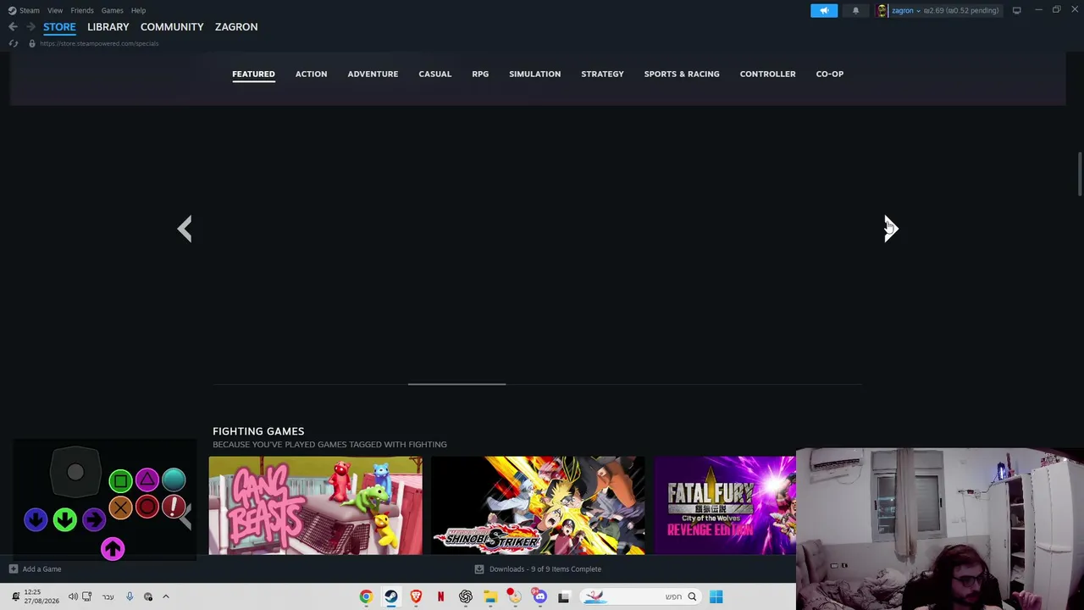Viewport: 1084px width, 610px height.
Task: Show hidden system tray icons
Action: [x=166, y=596]
